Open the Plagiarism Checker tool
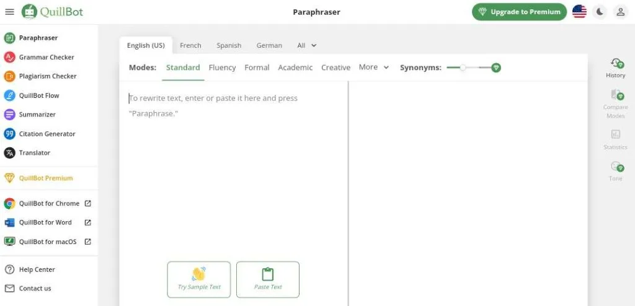 pyautogui.click(x=47, y=76)
